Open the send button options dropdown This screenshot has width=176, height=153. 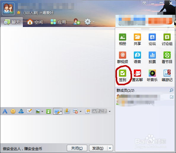110,148
